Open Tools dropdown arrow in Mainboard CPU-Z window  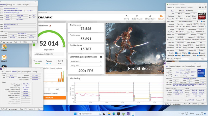20,42
